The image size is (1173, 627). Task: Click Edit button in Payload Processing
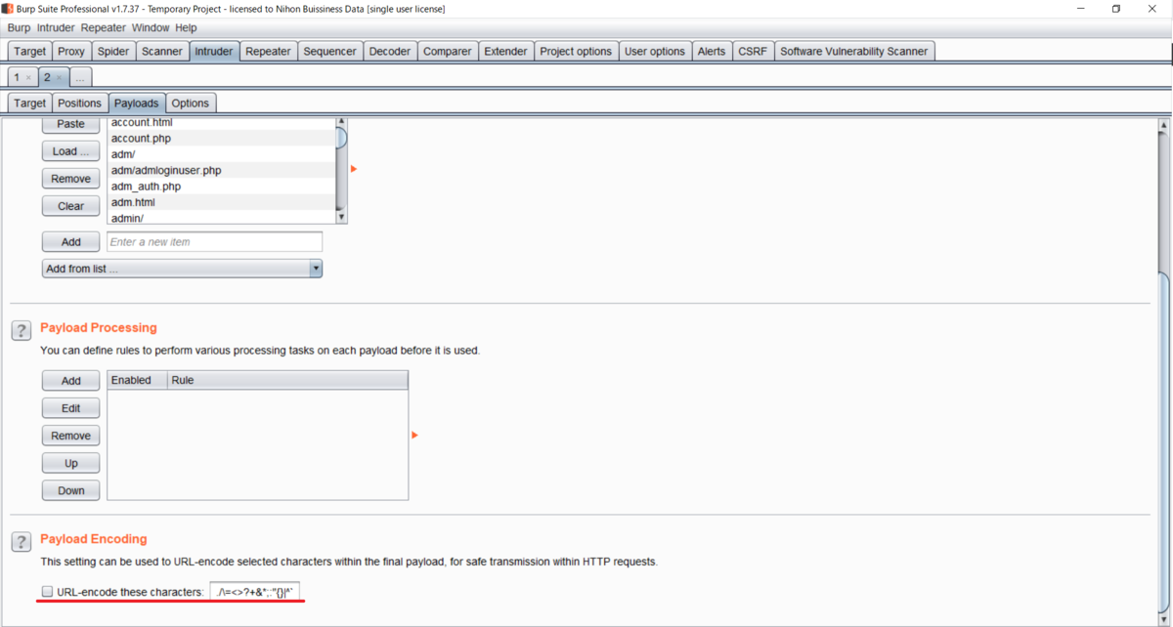[x=70, y=408]
